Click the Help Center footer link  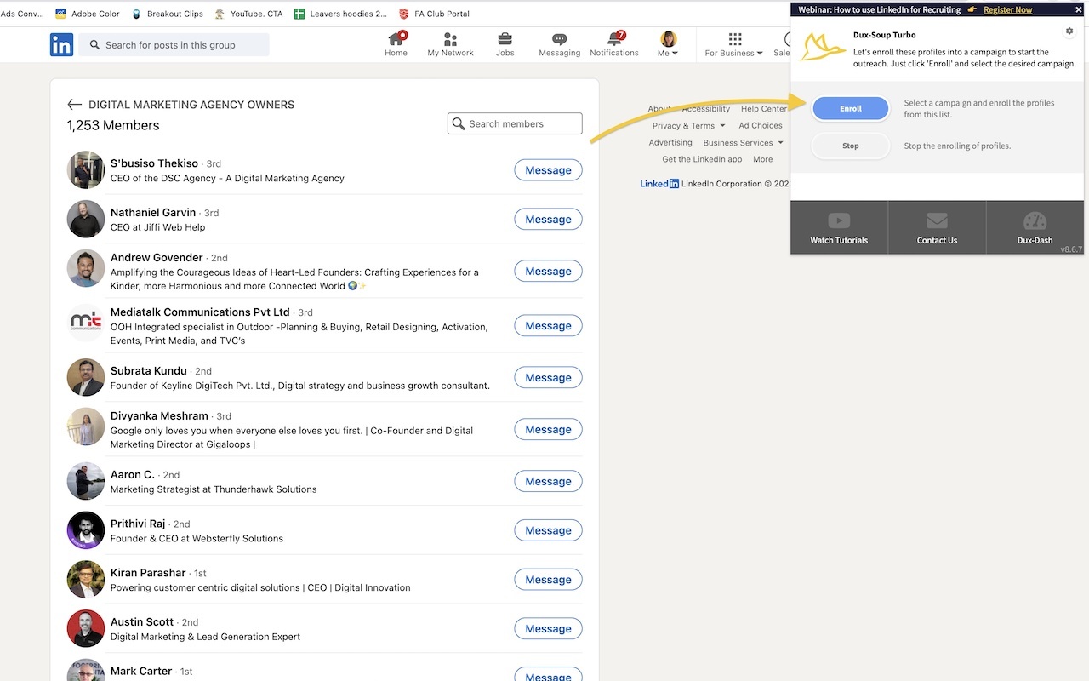click(764, 109)
